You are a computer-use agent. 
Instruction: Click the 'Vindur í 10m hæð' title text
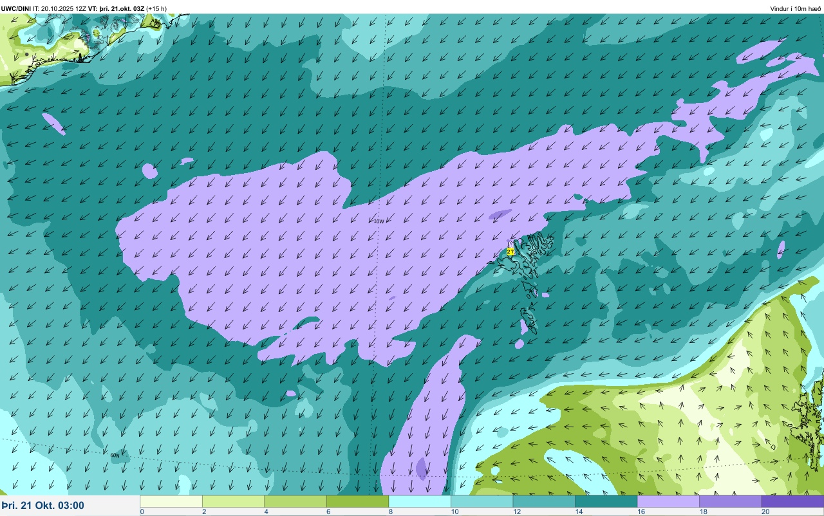tap(796, 8)
